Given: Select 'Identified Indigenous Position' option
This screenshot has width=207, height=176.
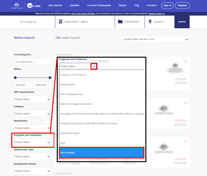Looking at the screenshot, I should (102, 104).
